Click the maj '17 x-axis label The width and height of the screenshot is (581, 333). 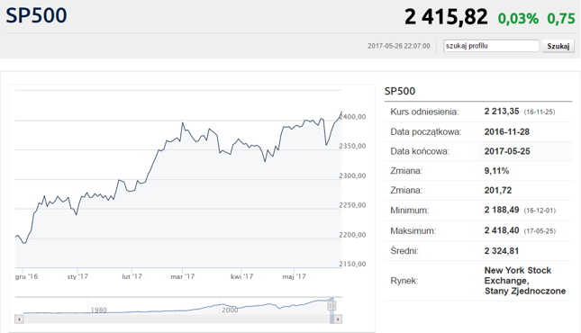pos(295,276)
